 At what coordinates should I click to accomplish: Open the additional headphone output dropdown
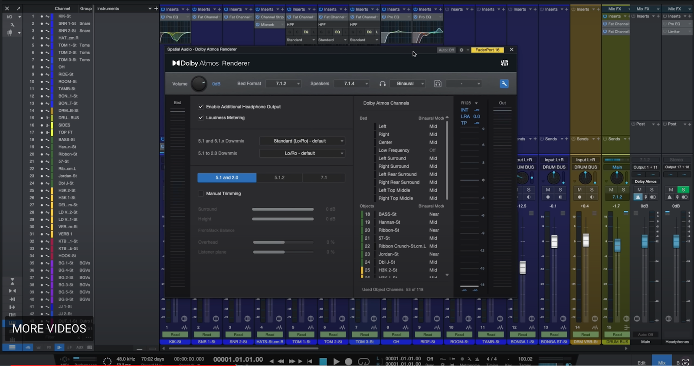[464, 84]
